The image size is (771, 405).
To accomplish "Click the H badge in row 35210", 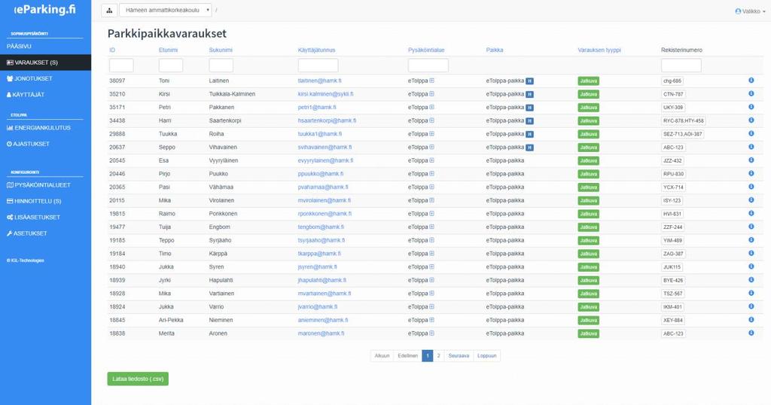I will (x=529, y=94).
